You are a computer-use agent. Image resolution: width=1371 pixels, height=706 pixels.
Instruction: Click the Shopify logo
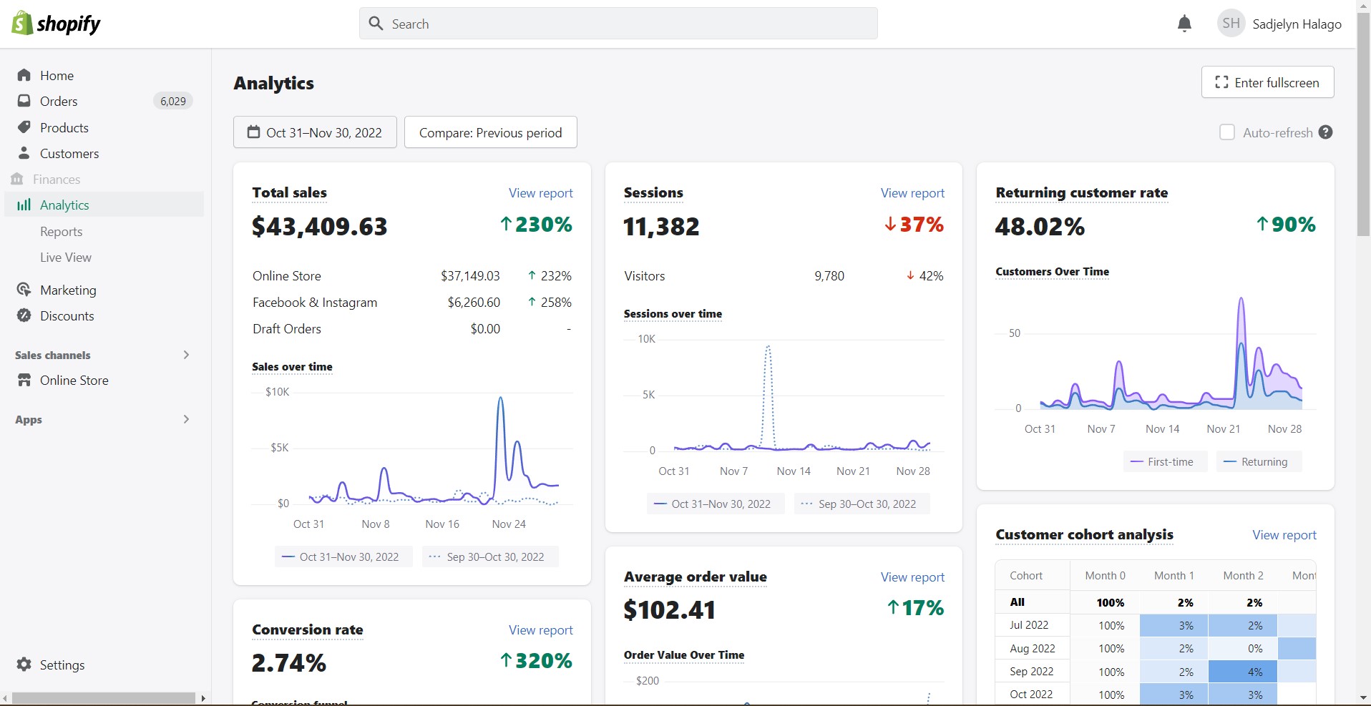(56, 24)
